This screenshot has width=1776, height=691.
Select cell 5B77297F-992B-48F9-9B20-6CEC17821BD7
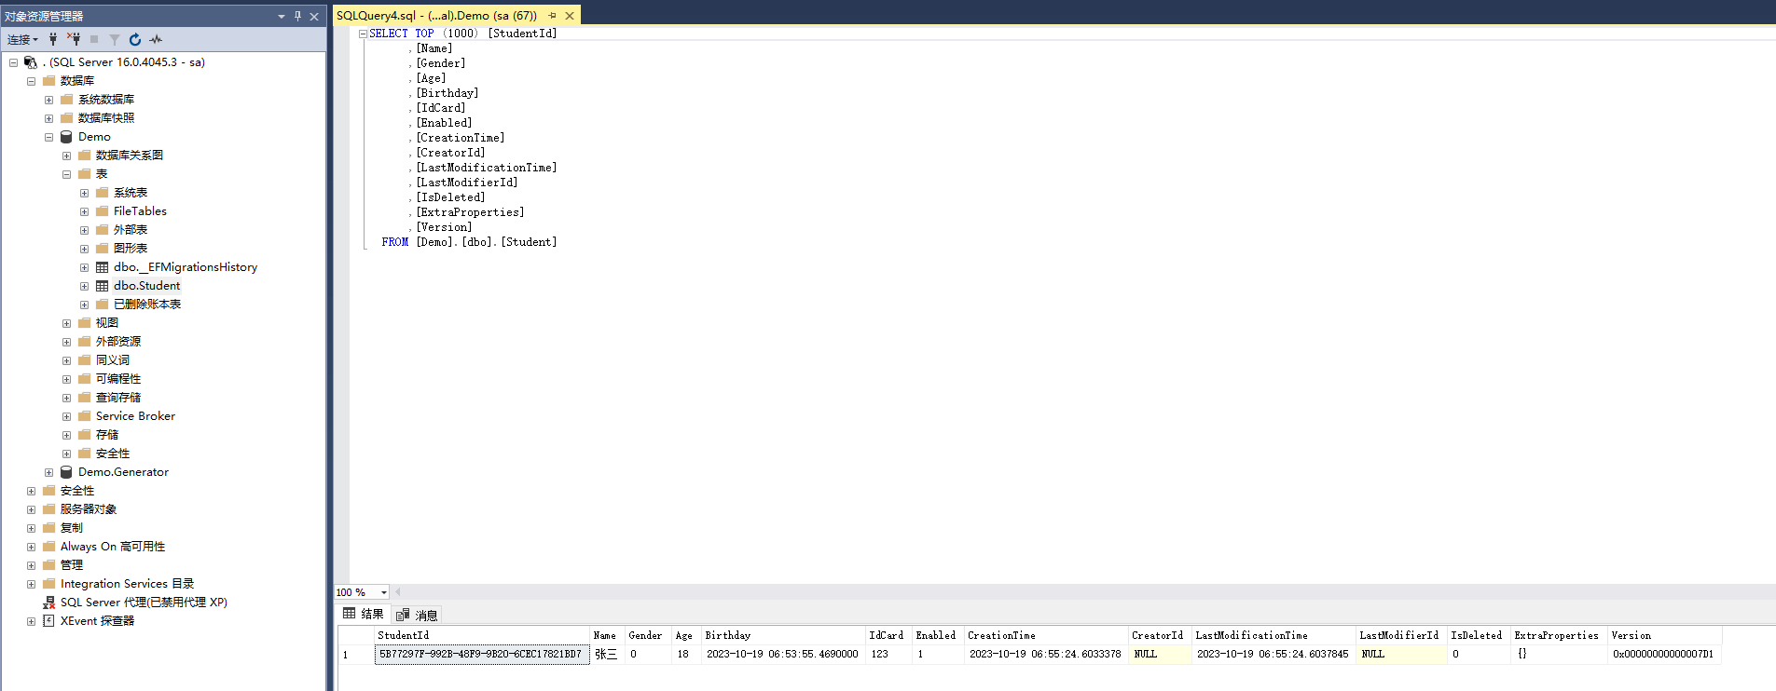pyautogui.click(x=482, y=654)
